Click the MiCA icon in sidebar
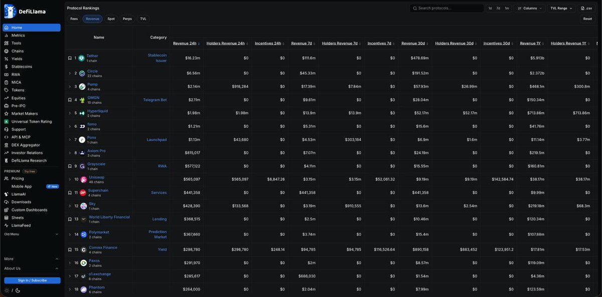The height and width of the screenshot is (297, 602). (7, 82)
